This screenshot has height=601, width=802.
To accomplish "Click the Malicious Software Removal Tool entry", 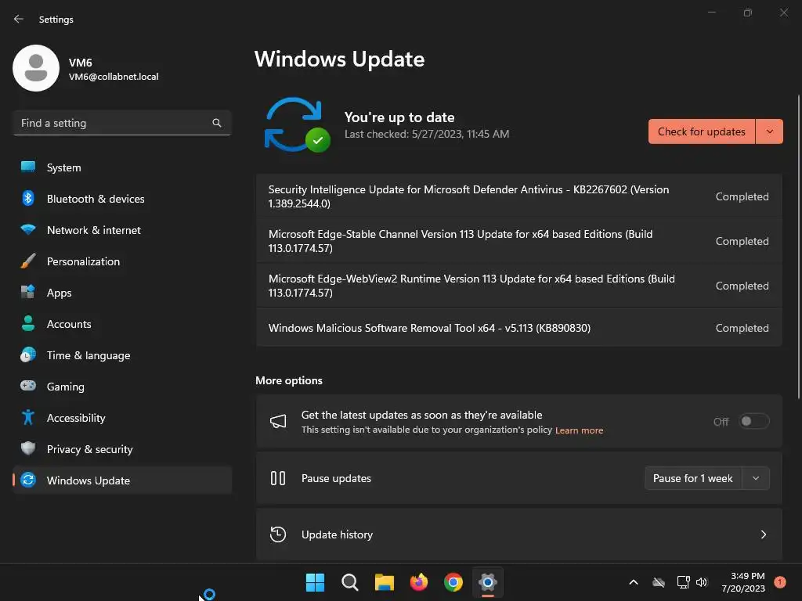I will [519, 328].
